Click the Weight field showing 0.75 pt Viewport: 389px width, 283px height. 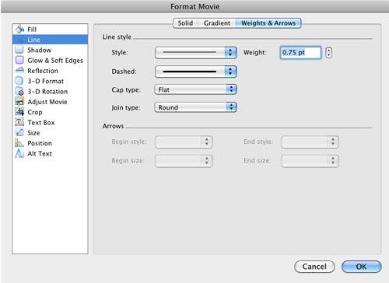click(300, 53)
